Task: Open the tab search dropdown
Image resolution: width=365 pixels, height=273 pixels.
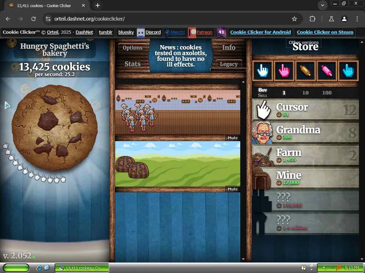Action: pos(322,5)
